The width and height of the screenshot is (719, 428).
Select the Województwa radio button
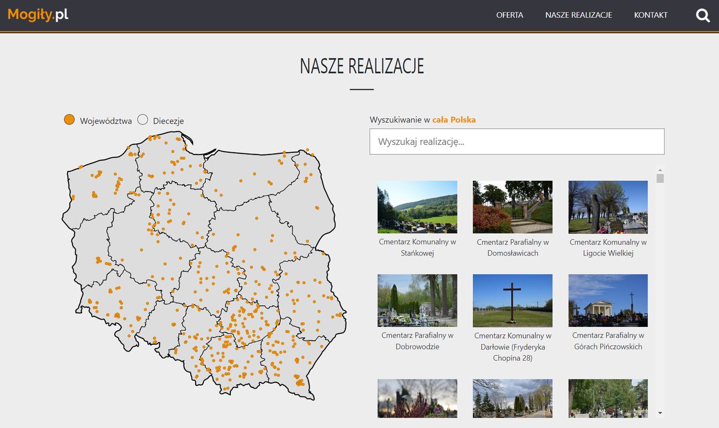pyautogui.click(x=70, y=120)
